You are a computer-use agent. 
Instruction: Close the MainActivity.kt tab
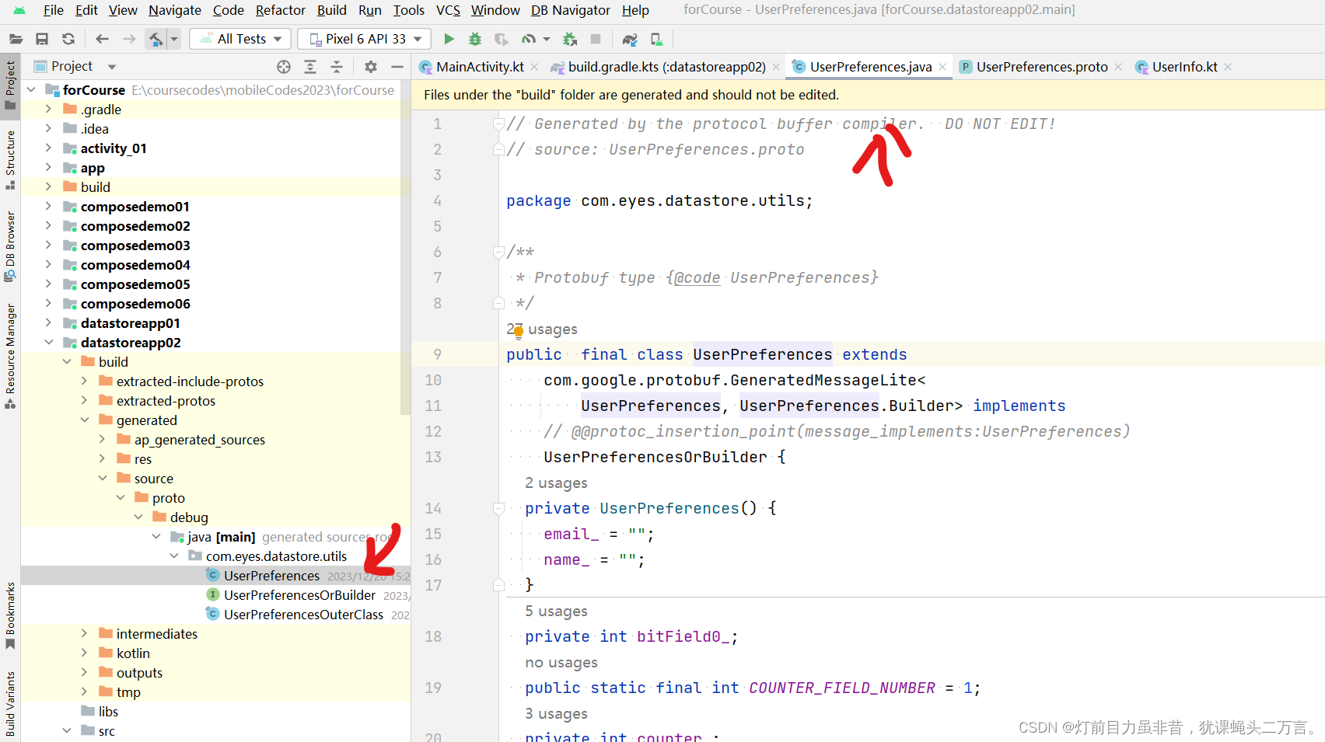(x=534, y=67)
